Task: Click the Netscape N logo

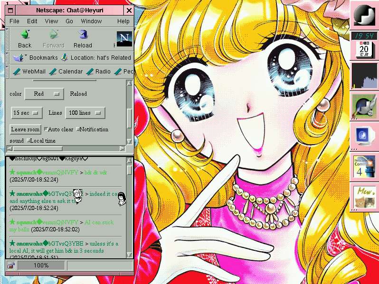Action: (x=124, y=38)
